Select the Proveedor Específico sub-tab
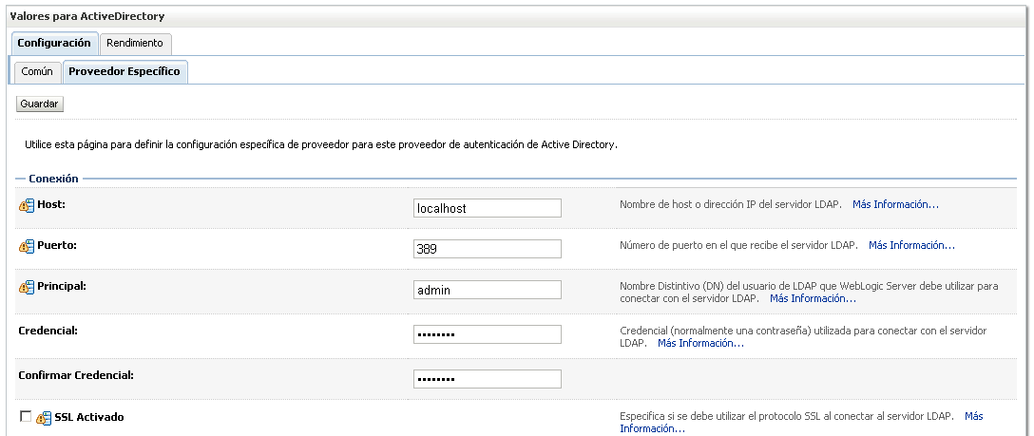Screen dimensions: 1034x436 [124, 72]
